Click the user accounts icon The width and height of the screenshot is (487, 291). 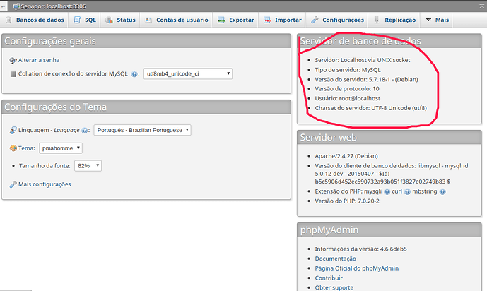click(x=148, y=20)
